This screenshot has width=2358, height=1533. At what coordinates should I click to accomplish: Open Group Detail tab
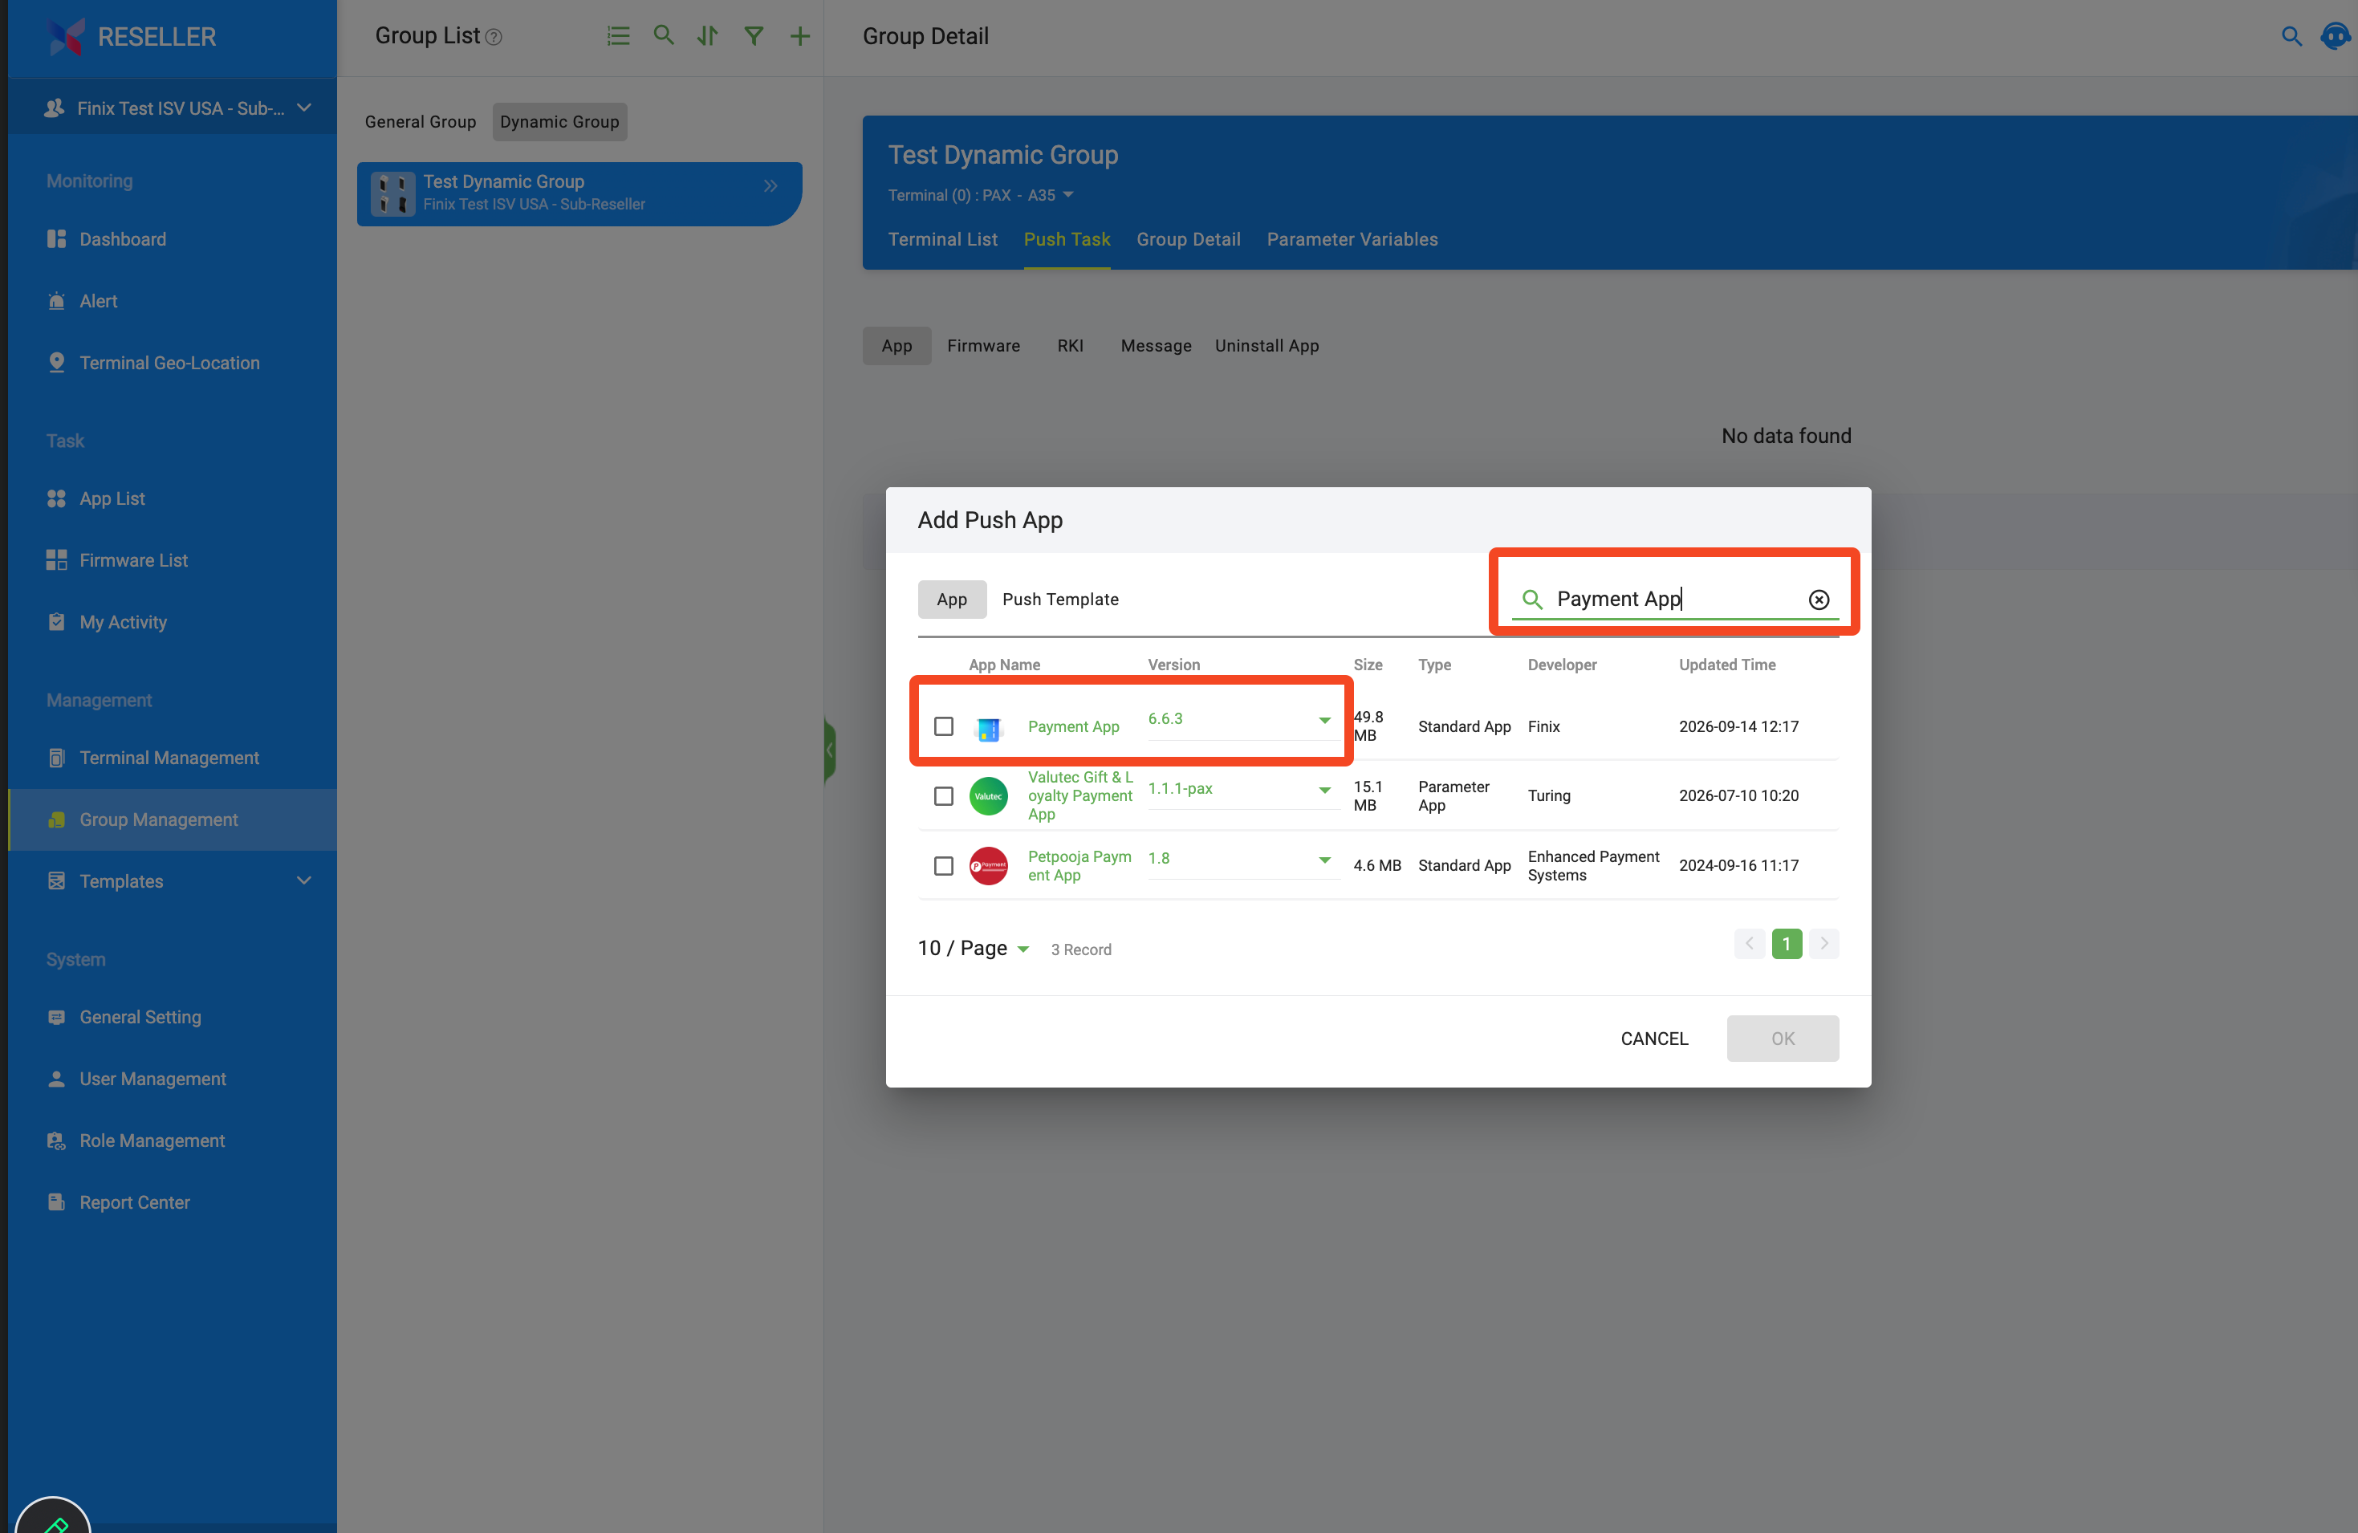tap(1188, 239)
